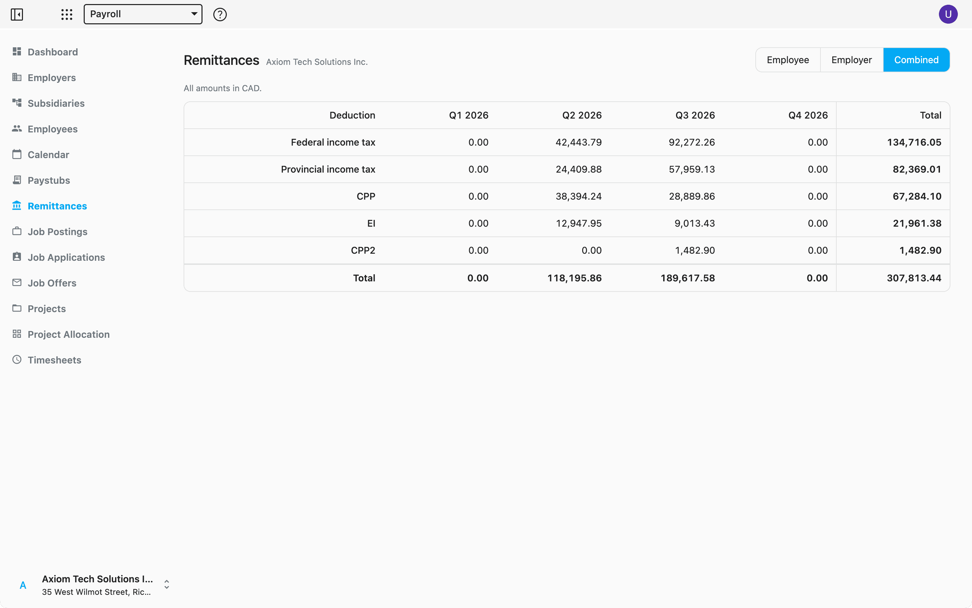Open the Employers page link

tap(52, 78)
